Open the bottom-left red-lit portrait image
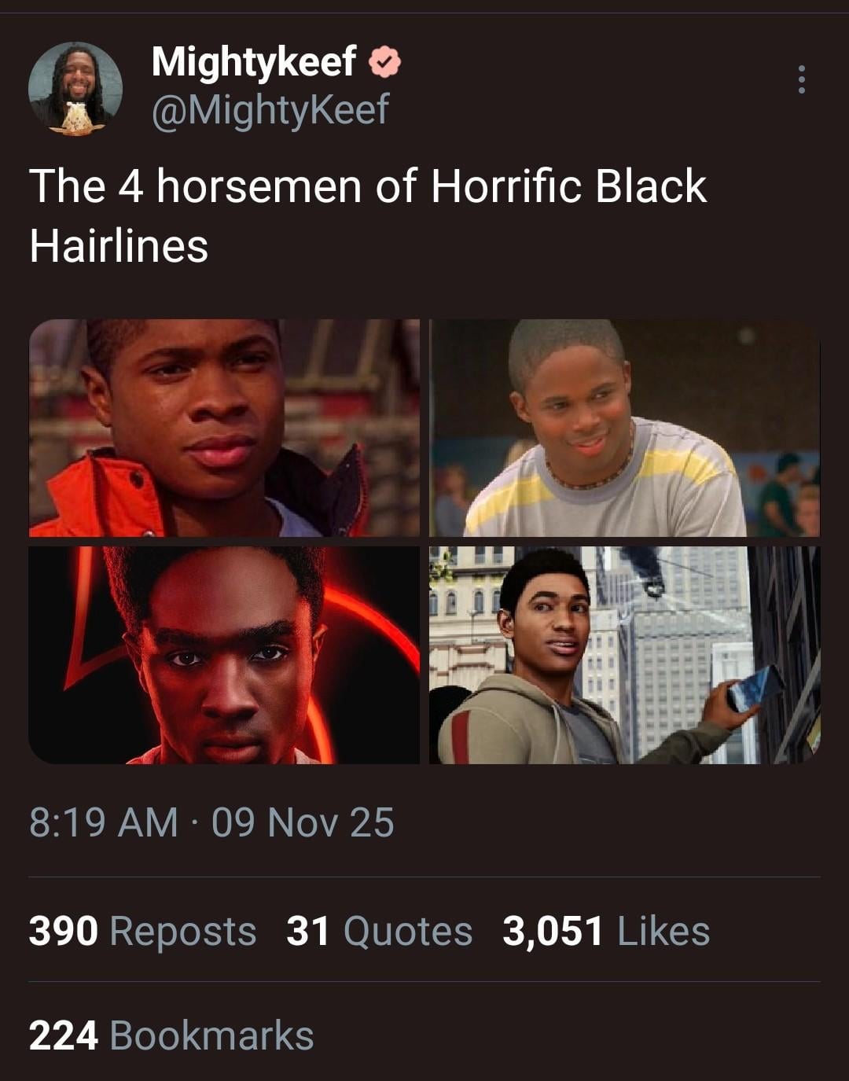The height and width of the screenshot is (1081, 849). 224,655
